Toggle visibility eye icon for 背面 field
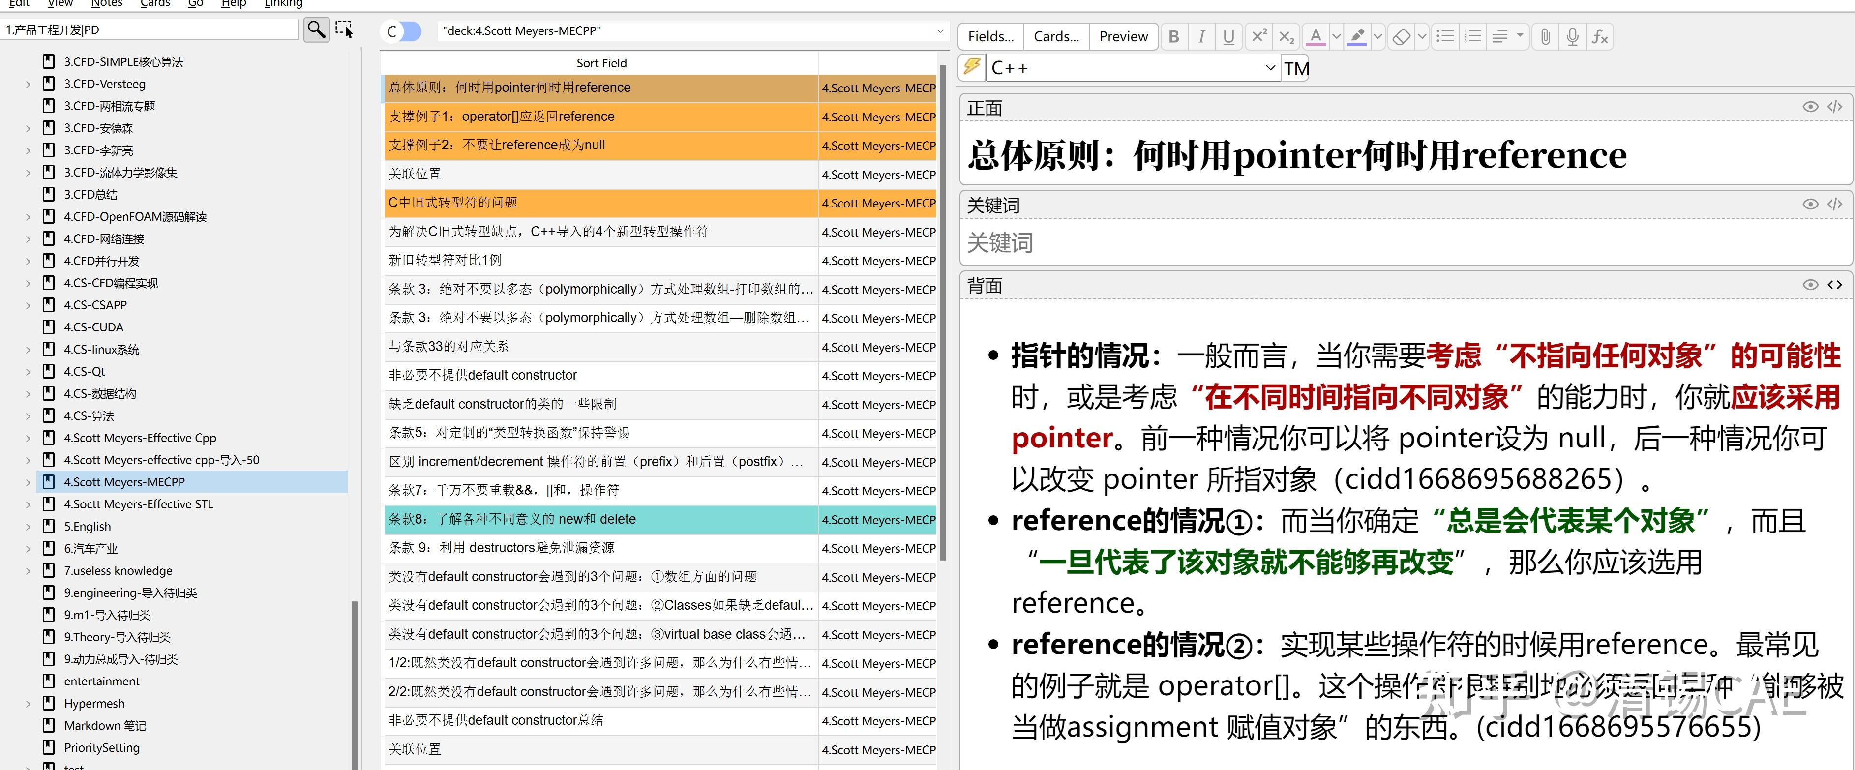 [1810, 285]
